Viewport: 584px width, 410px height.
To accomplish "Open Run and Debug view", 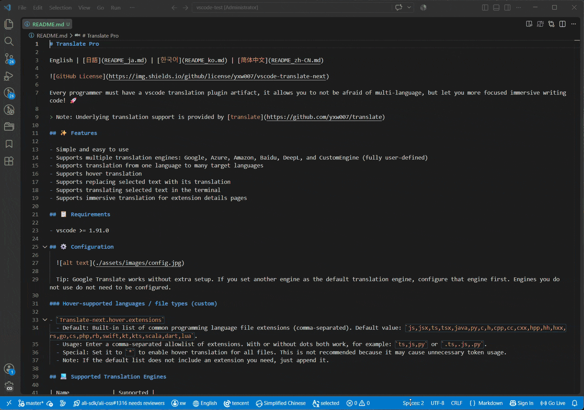I will click(x=9, y=76).
